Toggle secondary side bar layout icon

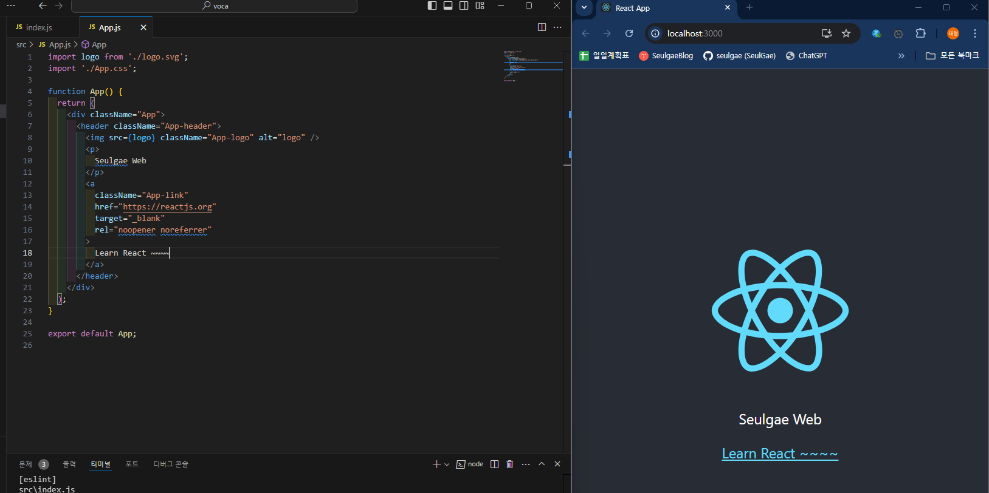[x=464, y=5]
